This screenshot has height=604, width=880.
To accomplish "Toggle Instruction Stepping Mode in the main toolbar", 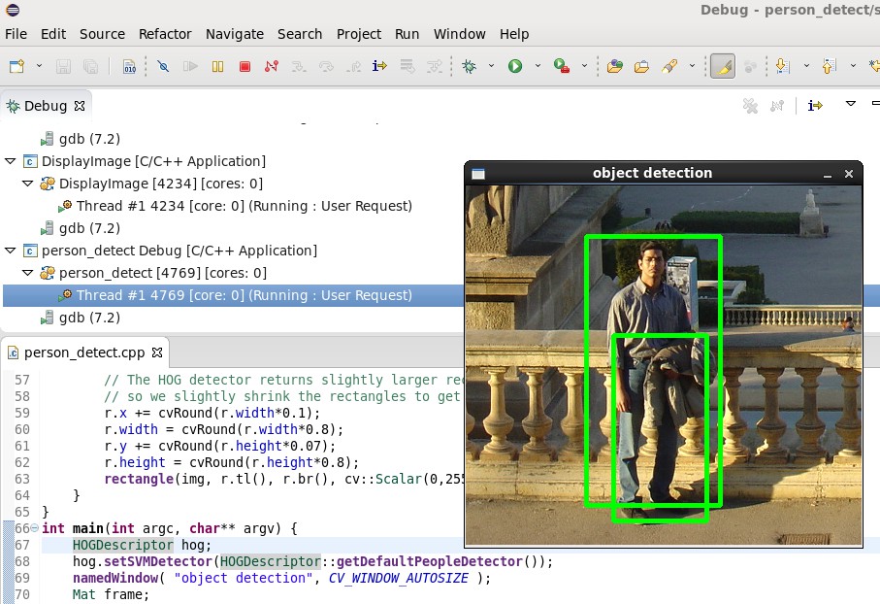I will tap(379, 66).
